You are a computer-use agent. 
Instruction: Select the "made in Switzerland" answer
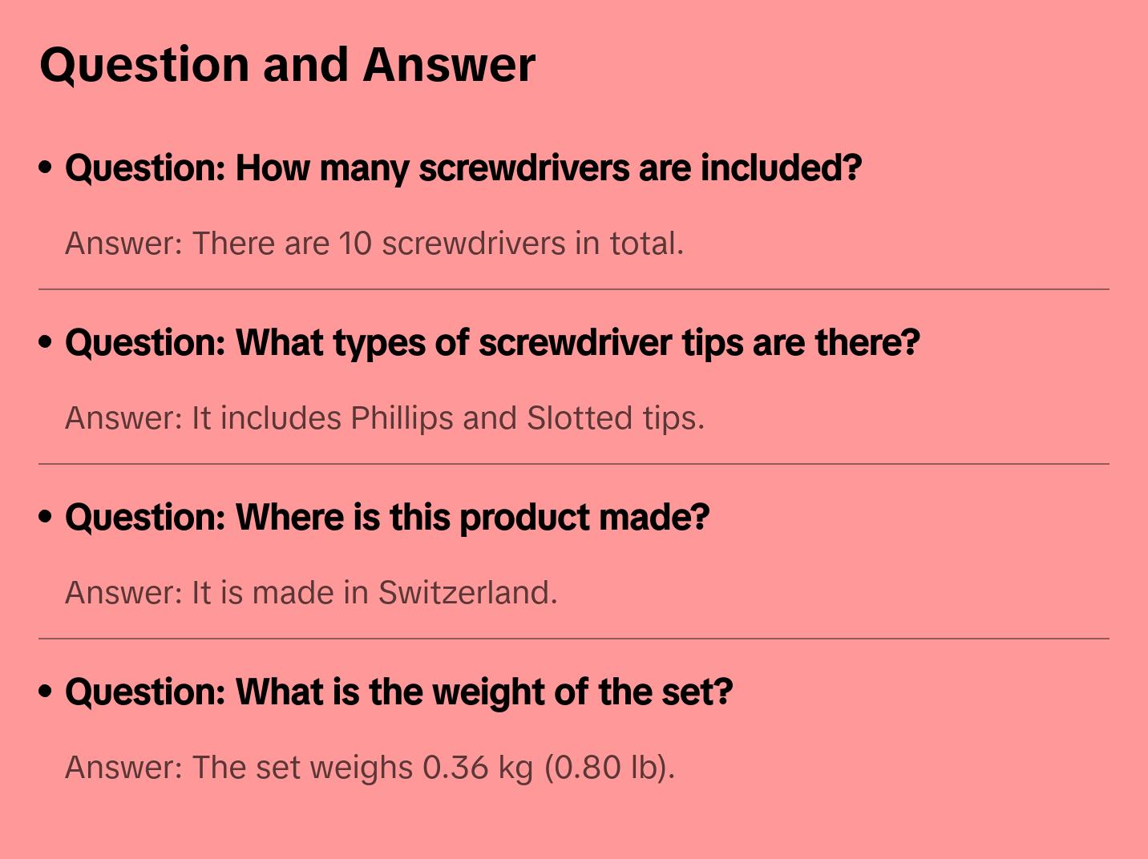point(310,593)
